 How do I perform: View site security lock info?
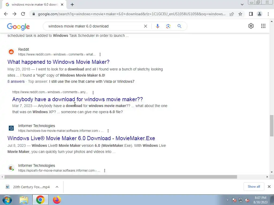click(x=33, y=14)
